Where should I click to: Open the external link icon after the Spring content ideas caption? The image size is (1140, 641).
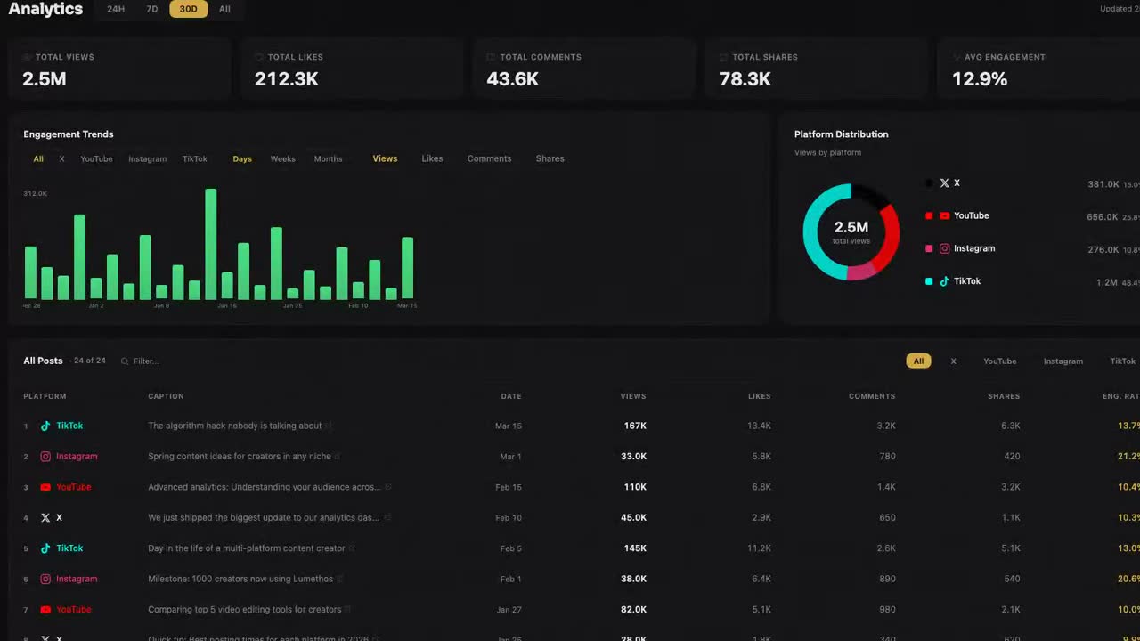(x=338, y=457)
